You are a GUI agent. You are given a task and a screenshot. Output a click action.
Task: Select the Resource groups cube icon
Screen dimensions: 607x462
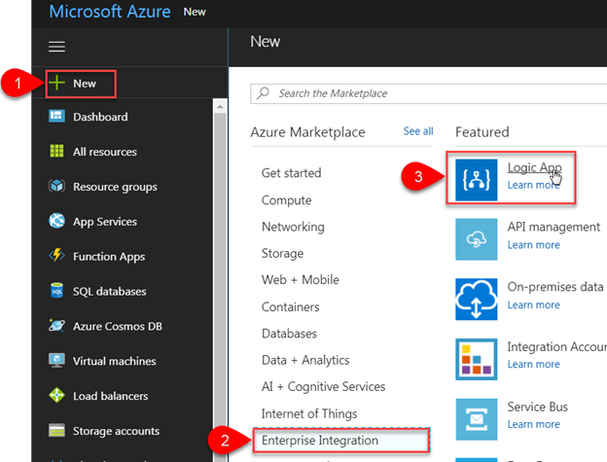point(56,187)
